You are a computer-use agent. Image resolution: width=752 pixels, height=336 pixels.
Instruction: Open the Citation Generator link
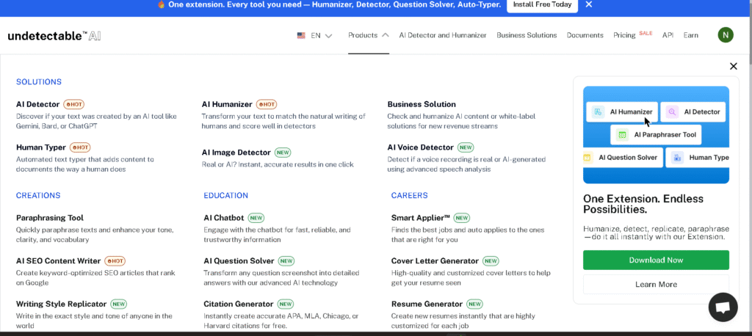239,304
